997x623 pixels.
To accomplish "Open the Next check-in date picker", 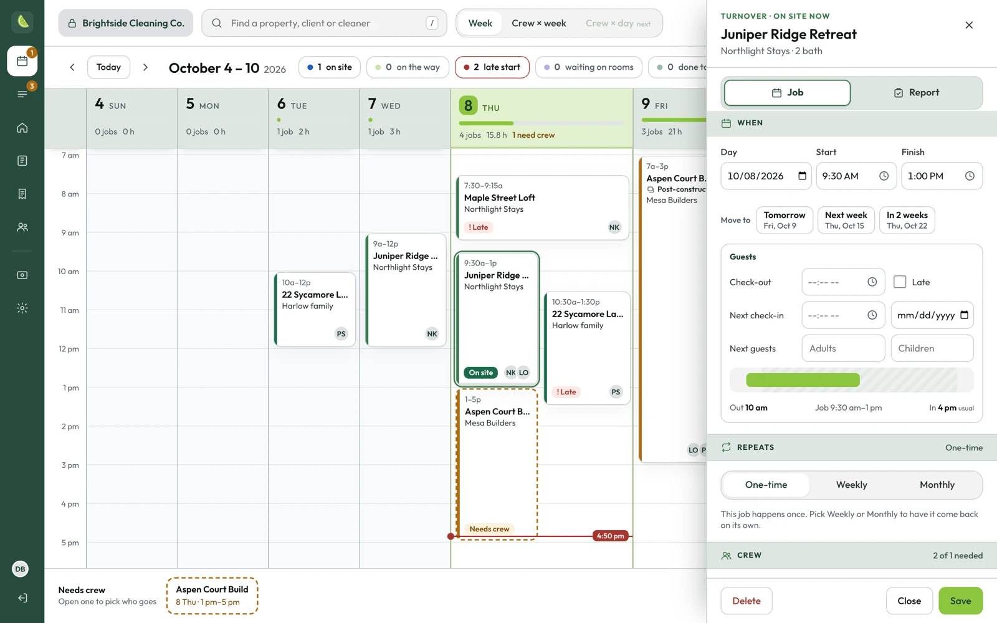I will tap(965, 315).
